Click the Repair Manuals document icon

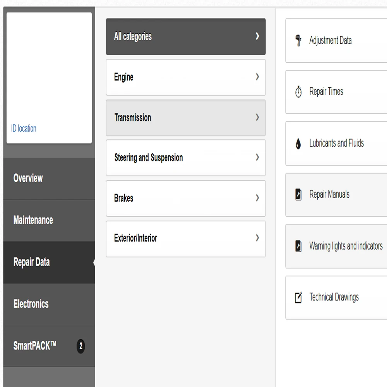coord(298,194)
